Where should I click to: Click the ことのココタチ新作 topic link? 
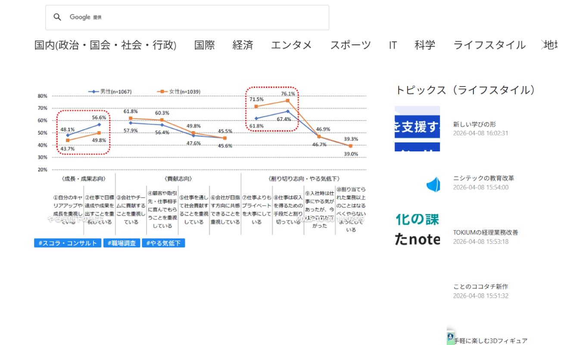480,286
